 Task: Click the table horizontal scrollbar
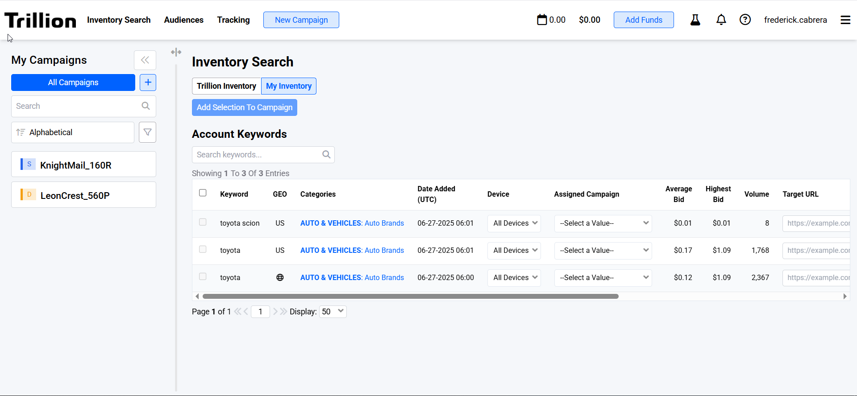tap(410, 297)
